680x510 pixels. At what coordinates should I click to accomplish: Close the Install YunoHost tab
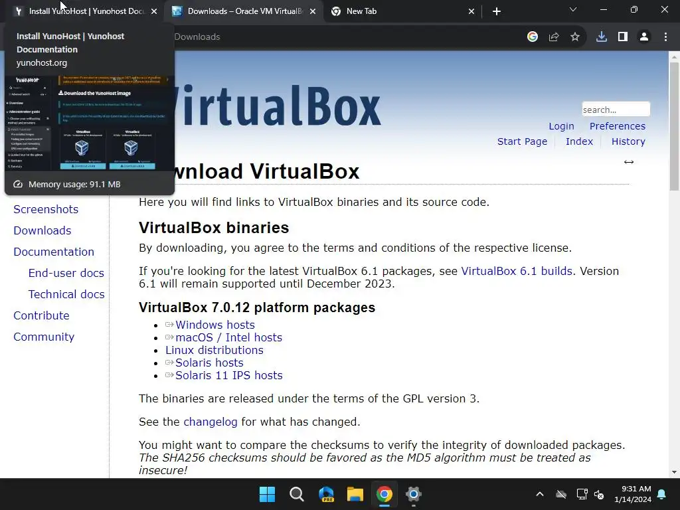pos(154,11)
